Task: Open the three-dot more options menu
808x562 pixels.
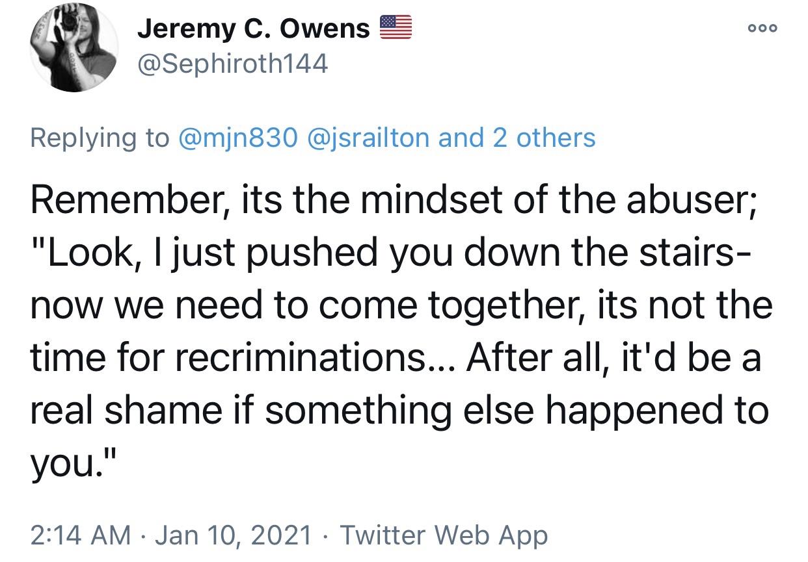Action: tap(762, 29)
